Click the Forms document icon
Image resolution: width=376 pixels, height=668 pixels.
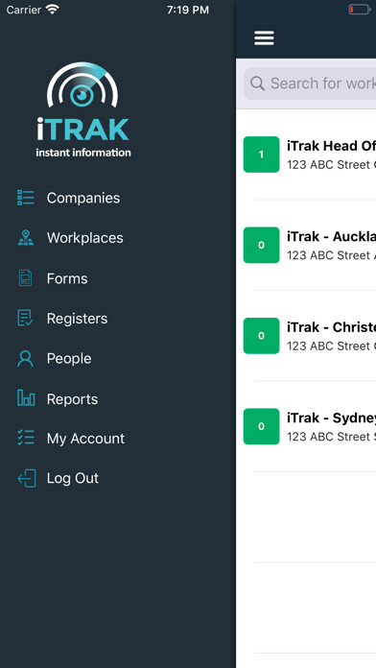pyautogui.click(x=26, y=278)
